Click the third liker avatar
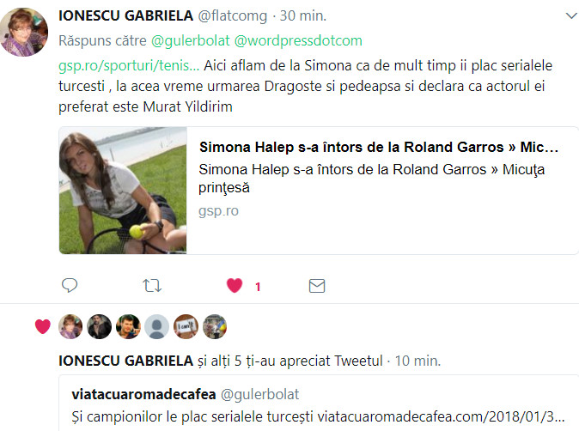Viewport: 579px width, 431px height. click(128, 326)
